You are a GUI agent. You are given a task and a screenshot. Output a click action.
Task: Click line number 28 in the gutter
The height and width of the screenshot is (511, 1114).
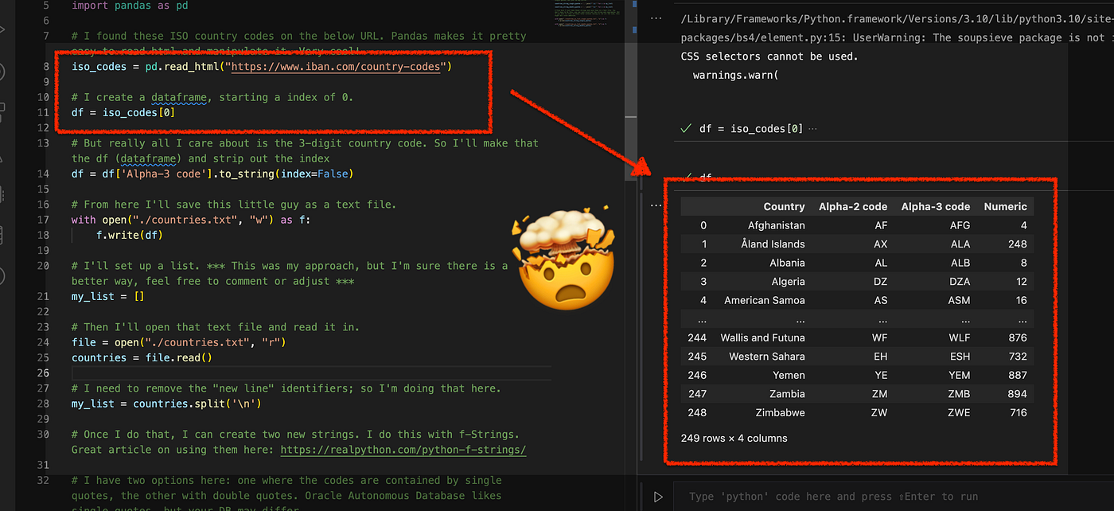43,404
